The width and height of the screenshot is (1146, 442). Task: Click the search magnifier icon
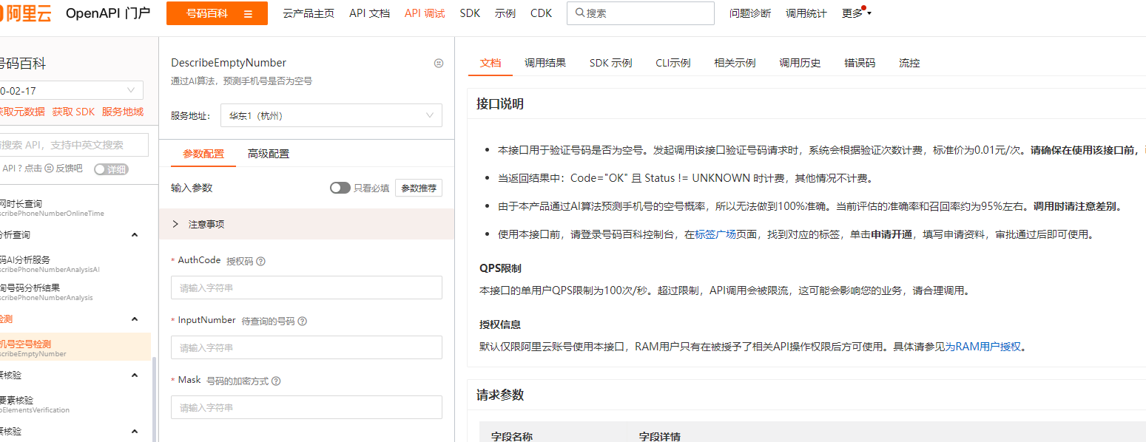tap(580, 13)
